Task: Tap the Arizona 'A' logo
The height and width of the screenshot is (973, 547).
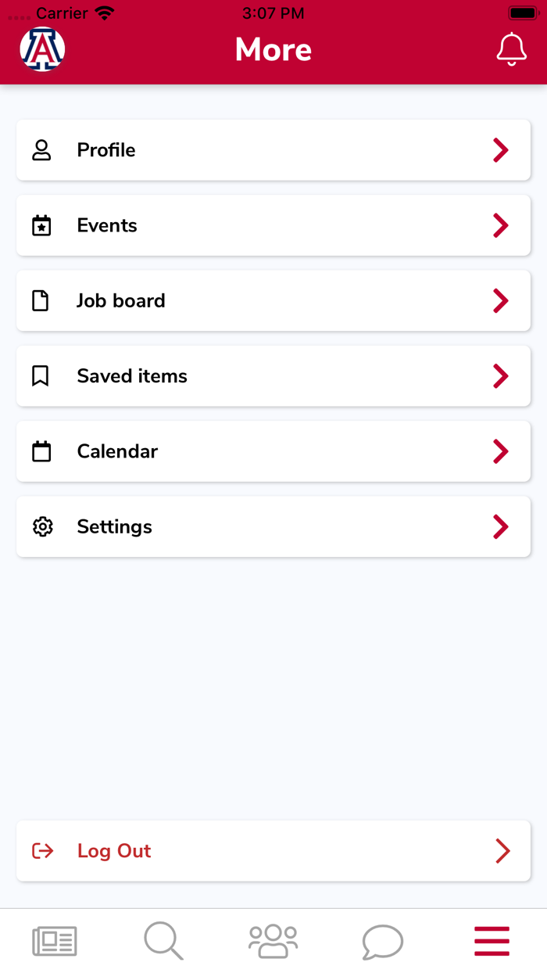Action: tap(42, 49)
